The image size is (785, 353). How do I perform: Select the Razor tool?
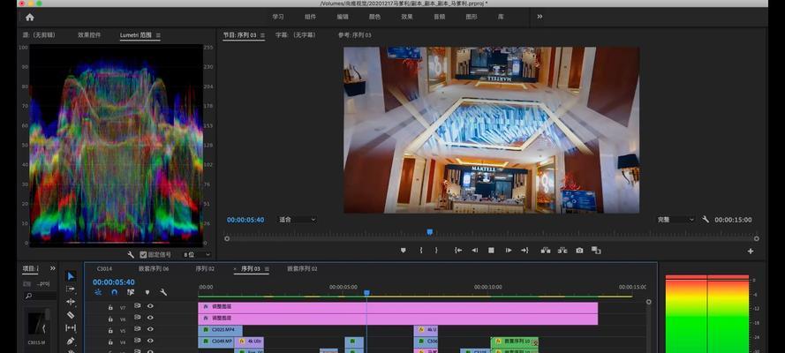pyautogui.click(x=71, y=315)
